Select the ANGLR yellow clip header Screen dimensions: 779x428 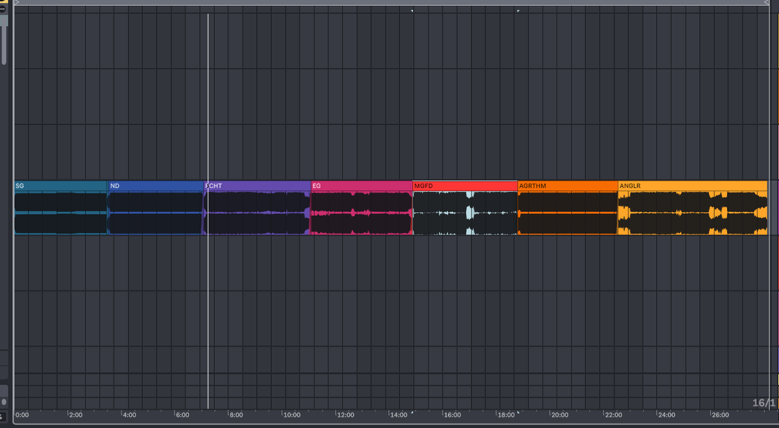click(x=693, y=186)
